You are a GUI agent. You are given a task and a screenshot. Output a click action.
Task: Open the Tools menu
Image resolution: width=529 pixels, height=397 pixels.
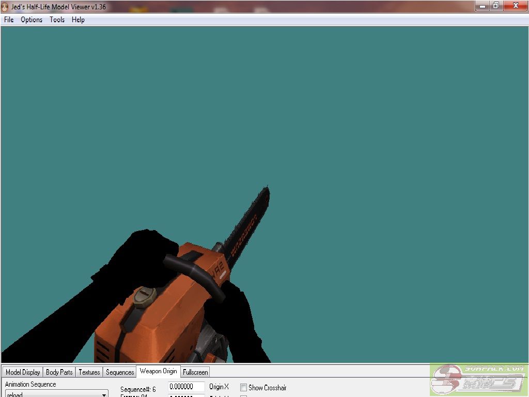click(x=57, y=20)
